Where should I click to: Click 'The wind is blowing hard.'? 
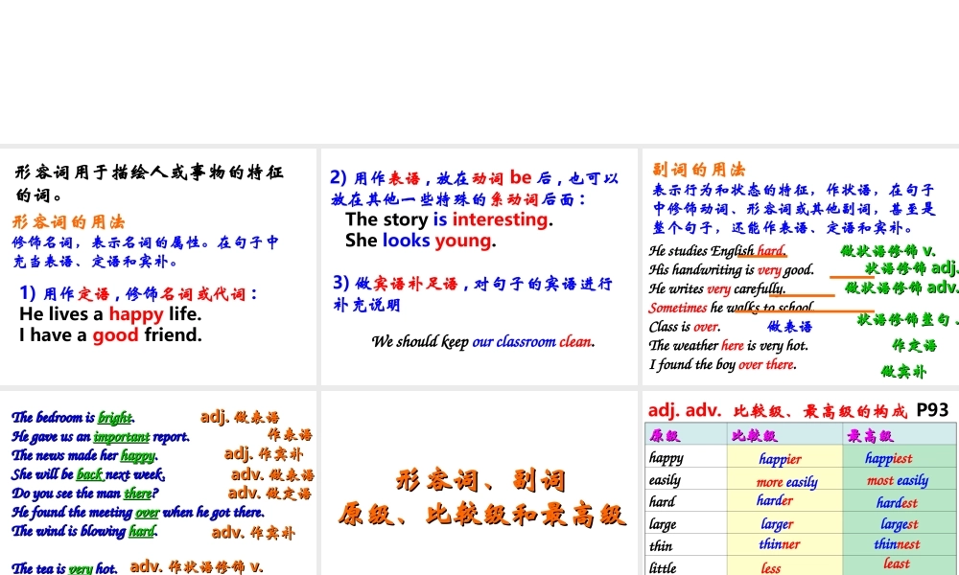point(84,531)
